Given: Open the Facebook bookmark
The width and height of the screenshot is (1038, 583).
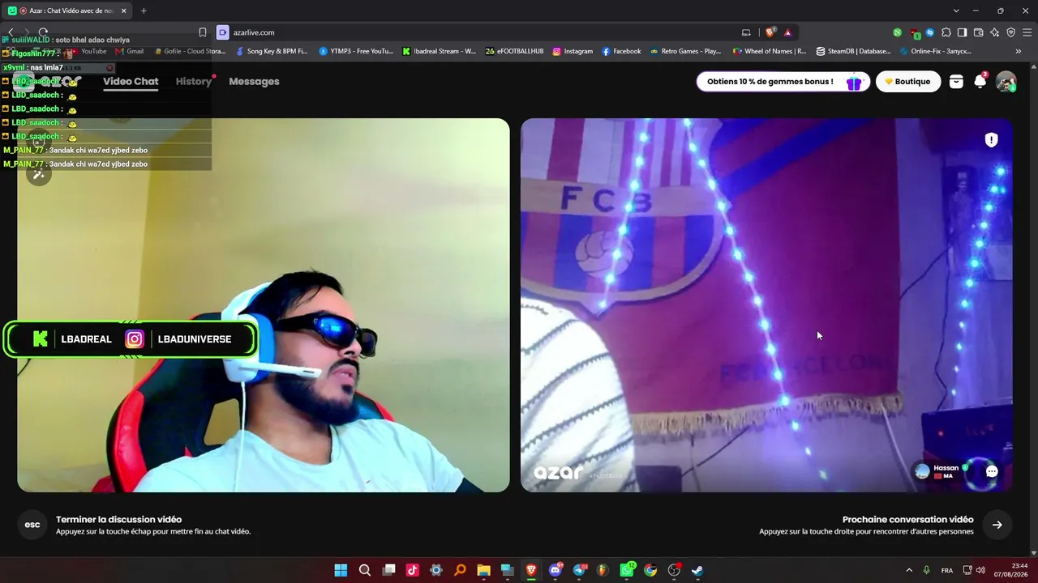Looking at the screenshot, I should click(x=621, y=51).
